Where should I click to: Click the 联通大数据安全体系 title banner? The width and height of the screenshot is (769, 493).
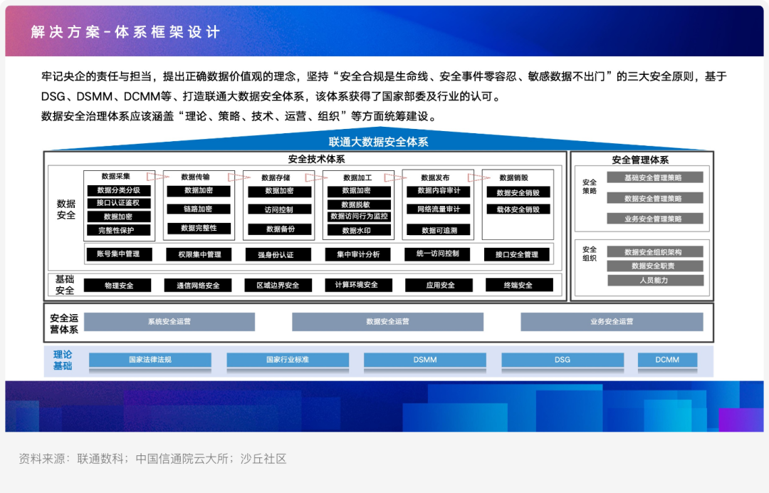pyautogui.click(x=378, y=142)
